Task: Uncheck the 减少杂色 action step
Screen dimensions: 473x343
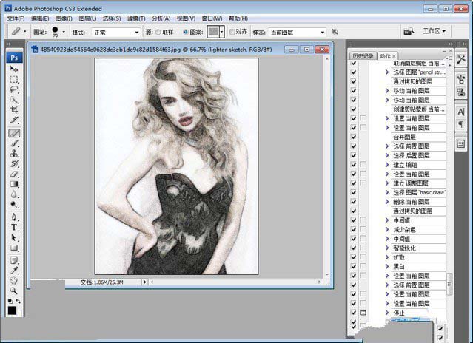Action: (x=354, y=229)
